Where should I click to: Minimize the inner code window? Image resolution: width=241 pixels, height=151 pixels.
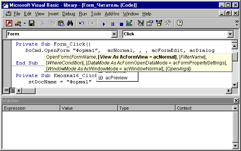(x=222, y=13)
